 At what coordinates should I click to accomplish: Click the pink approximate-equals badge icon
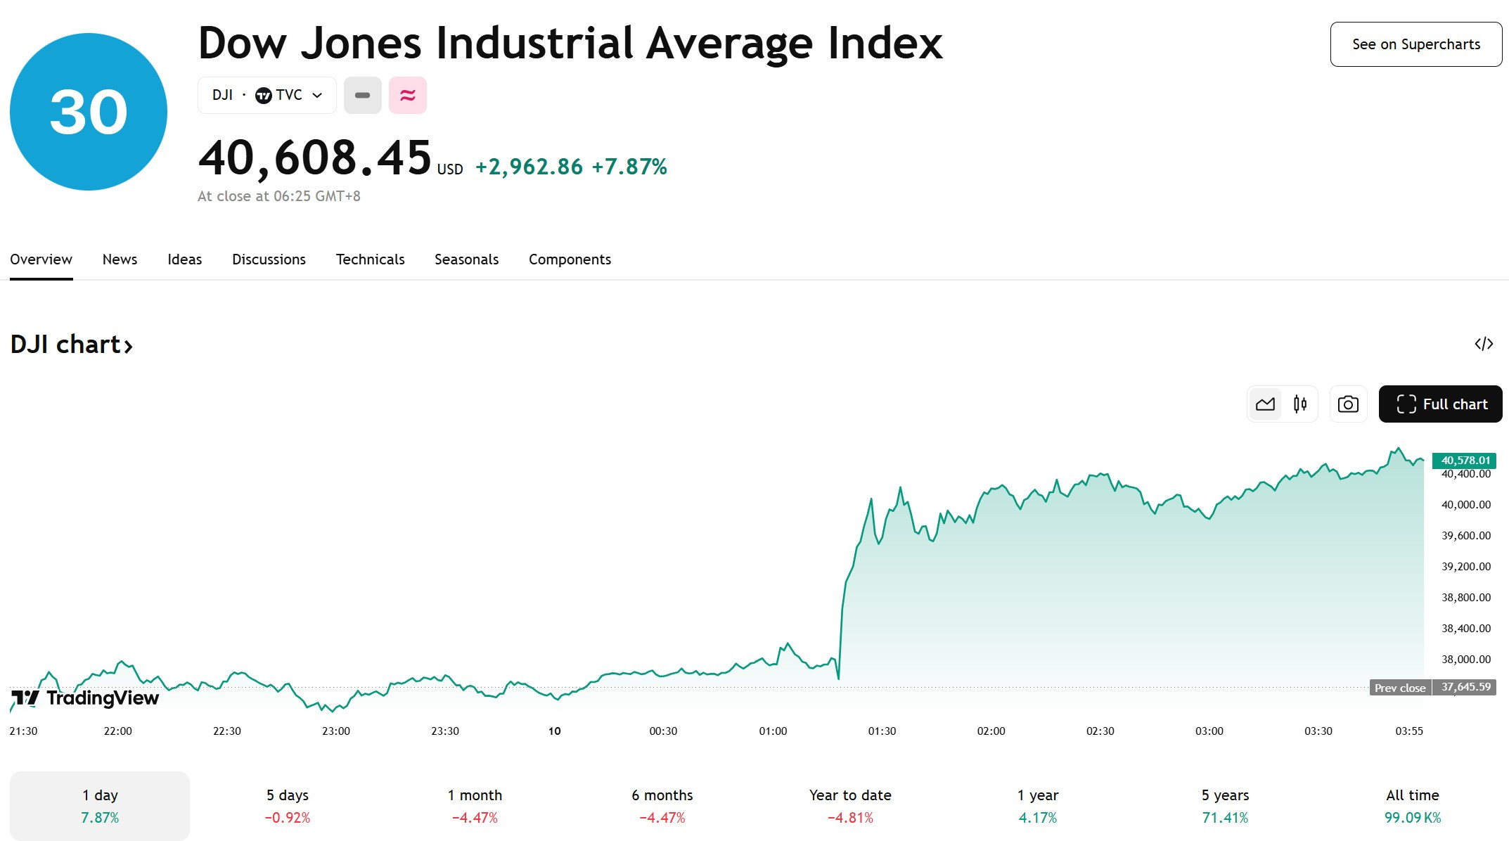408,95
